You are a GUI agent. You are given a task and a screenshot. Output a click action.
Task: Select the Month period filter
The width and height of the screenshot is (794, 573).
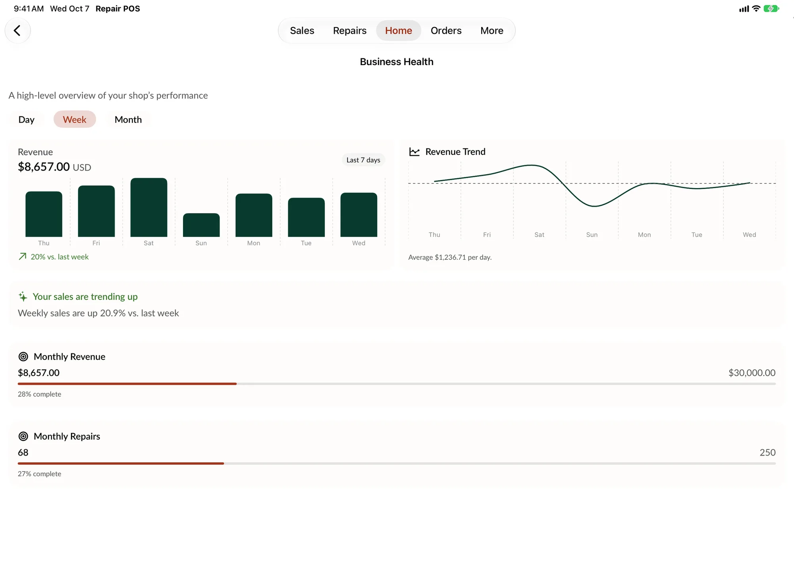[x=128, y=119]
